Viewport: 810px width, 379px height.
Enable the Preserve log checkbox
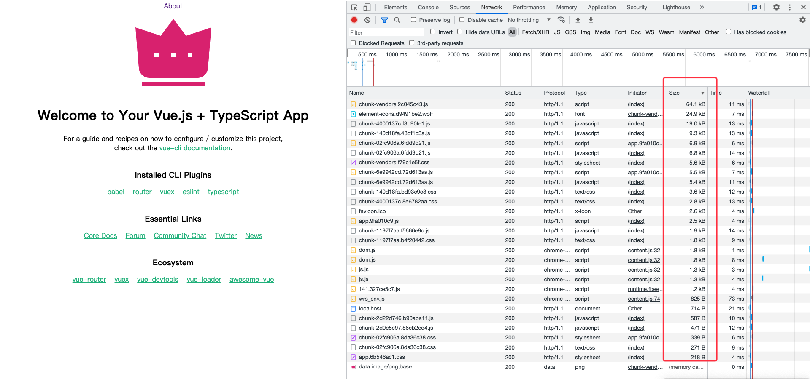click(x=413, y=20)
